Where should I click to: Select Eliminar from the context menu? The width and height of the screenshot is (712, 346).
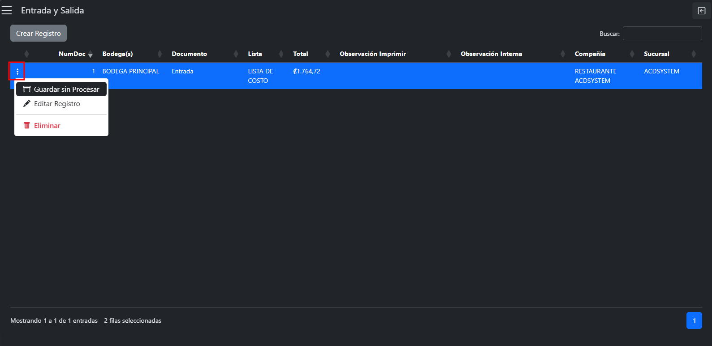(47, 125)
